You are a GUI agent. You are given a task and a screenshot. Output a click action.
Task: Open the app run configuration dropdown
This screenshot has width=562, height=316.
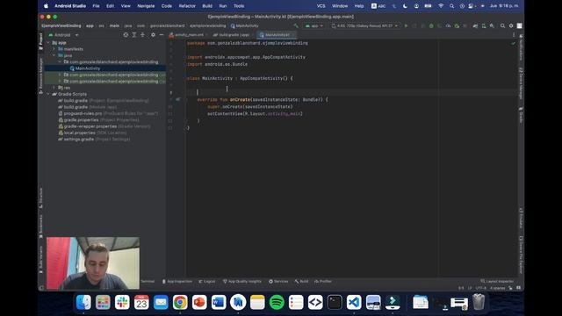point(314,25)
